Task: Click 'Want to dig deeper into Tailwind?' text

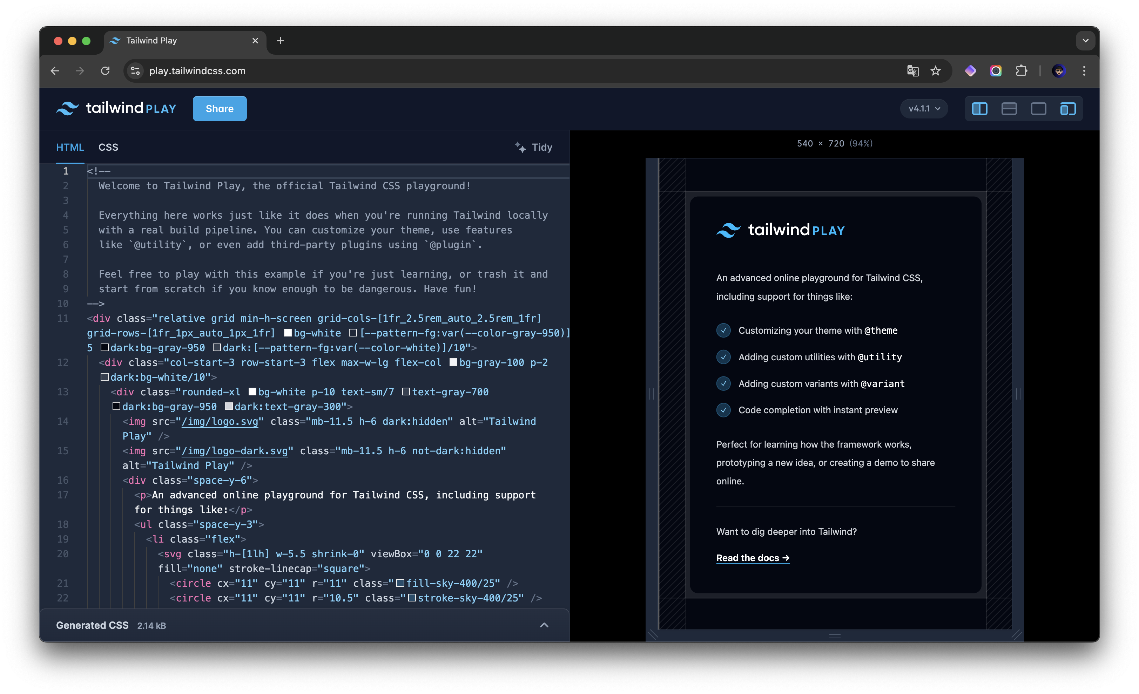Action: coord(786,531)
